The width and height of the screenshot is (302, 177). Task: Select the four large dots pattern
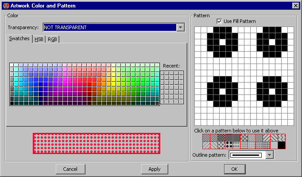click(229, 145)
